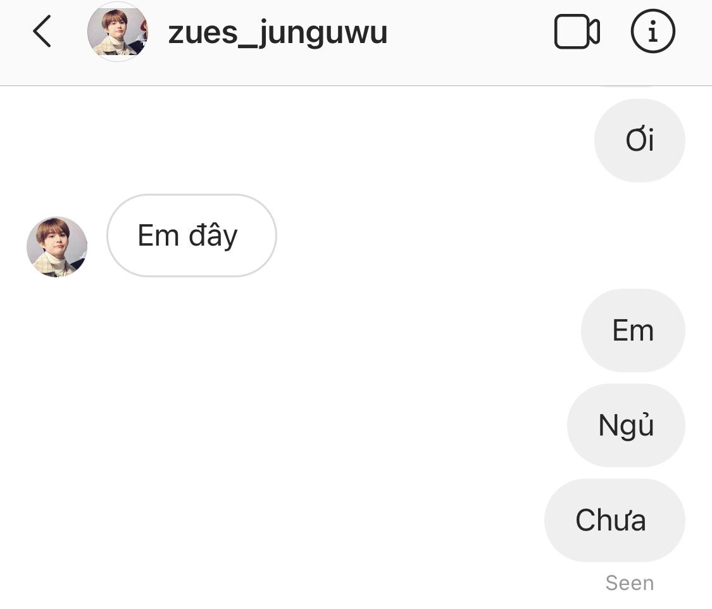Screen dimensions: 712x609
Task: Start a video call with zues_junguwu
Action: pyautogui.click(x=577, y=32)
